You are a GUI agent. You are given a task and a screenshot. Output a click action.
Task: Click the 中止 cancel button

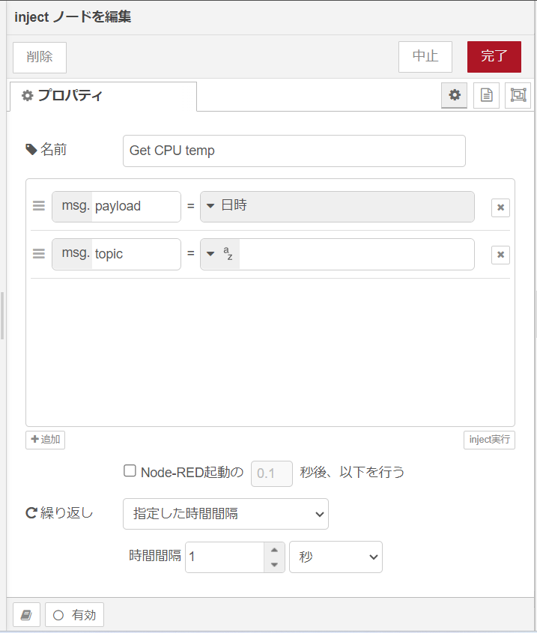425,57
